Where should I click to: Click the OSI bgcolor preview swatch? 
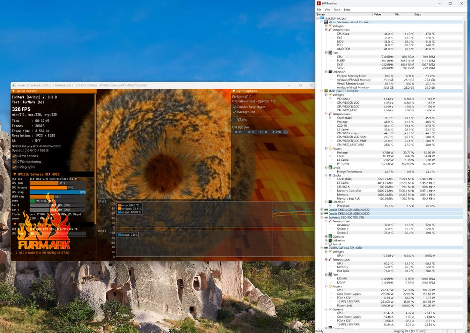[285, 132]
